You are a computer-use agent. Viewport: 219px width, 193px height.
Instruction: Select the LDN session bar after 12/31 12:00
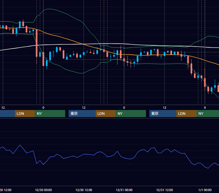point(186,114)
